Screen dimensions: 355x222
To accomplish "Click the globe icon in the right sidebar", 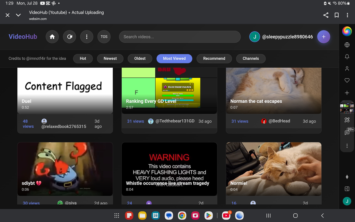I will tap(347, 45).
